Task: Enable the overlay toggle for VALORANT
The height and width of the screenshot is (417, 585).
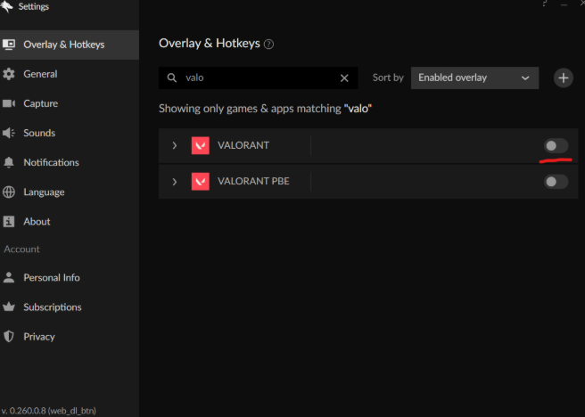Action: tap(556, 145)
